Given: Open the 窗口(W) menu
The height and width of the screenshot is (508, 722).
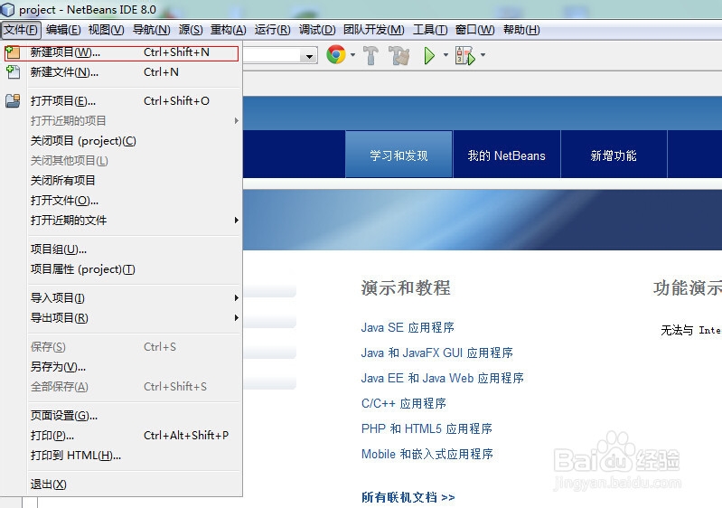Looking at the screenshot, I should coord(474,30).
